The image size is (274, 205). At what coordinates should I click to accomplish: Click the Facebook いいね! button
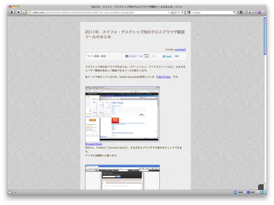point(131,56)
